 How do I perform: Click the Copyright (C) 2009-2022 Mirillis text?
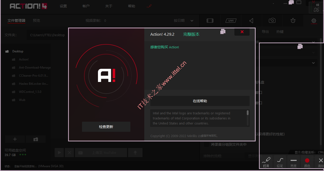[x=176, y=136]
